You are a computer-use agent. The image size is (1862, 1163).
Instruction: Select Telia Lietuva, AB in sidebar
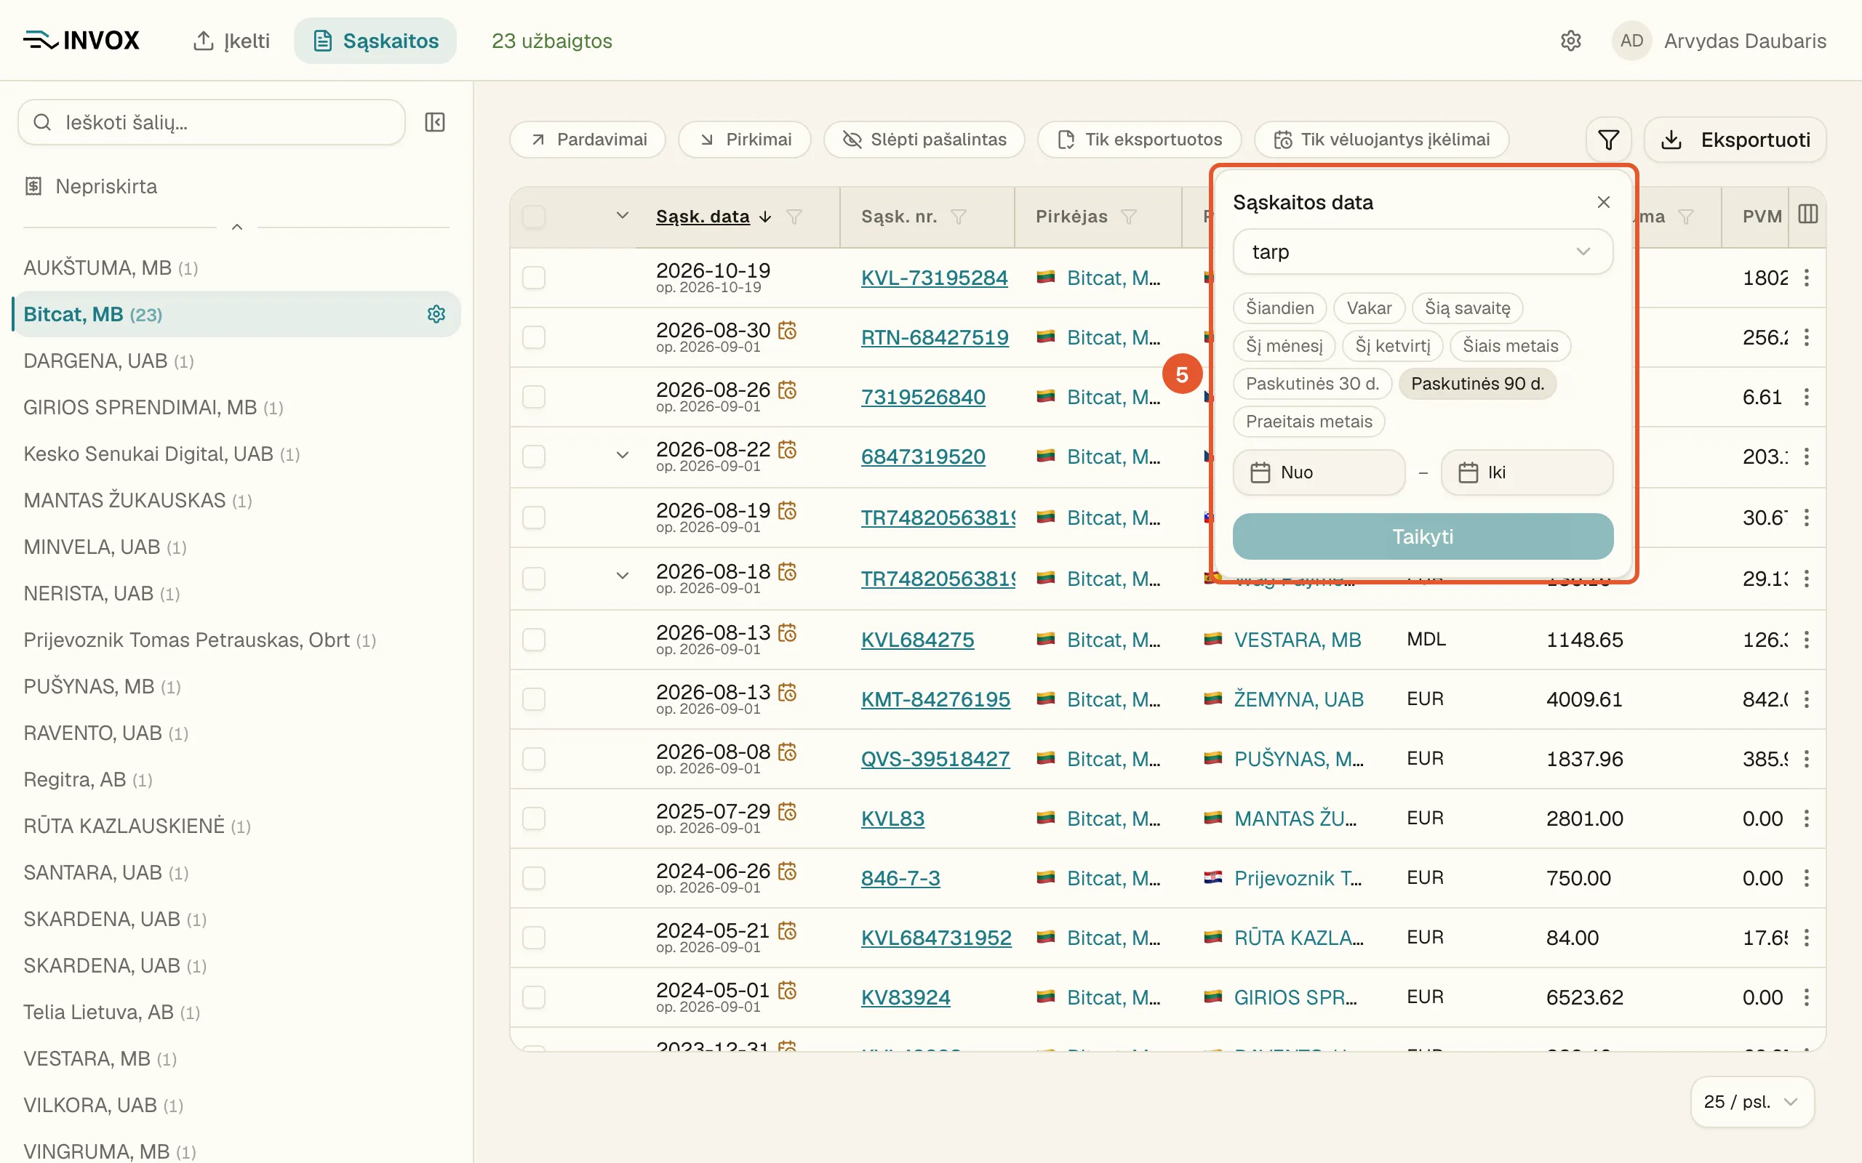click(111, 1013)
